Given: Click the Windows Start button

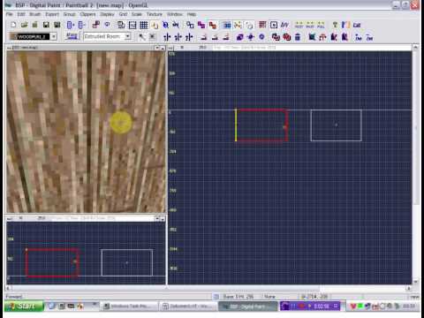Looking at the screenshot, I should (24, 307).
